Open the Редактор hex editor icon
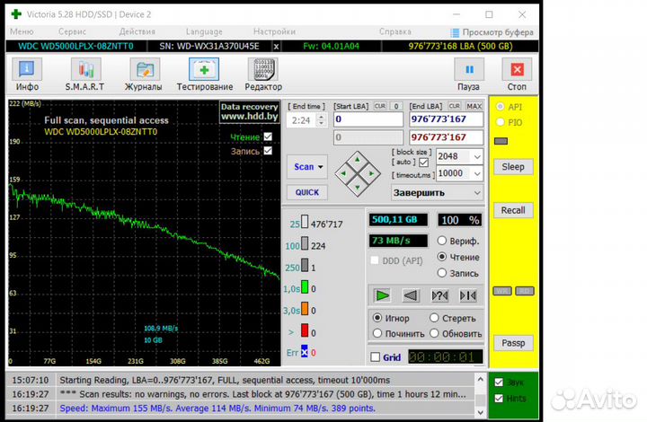The width and height of the screenshot is (647, 422). (x=262, y=69)
